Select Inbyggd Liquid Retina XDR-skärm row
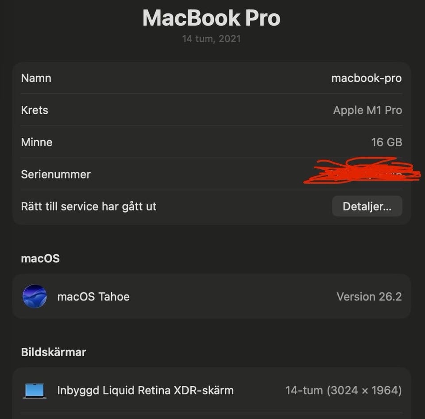Image resolution: width=425 pixels, height=419 pixels. (x=212, y=391)
